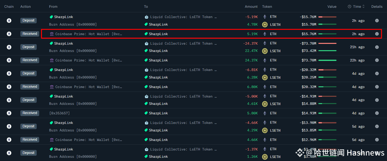Open Burn Address in 6.28K LSETH row
This screenshot has width=387, height=161.
click(73, 77)
